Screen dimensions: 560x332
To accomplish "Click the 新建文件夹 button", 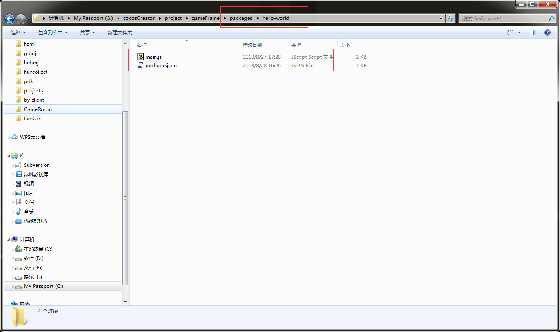I will point(120,32).
